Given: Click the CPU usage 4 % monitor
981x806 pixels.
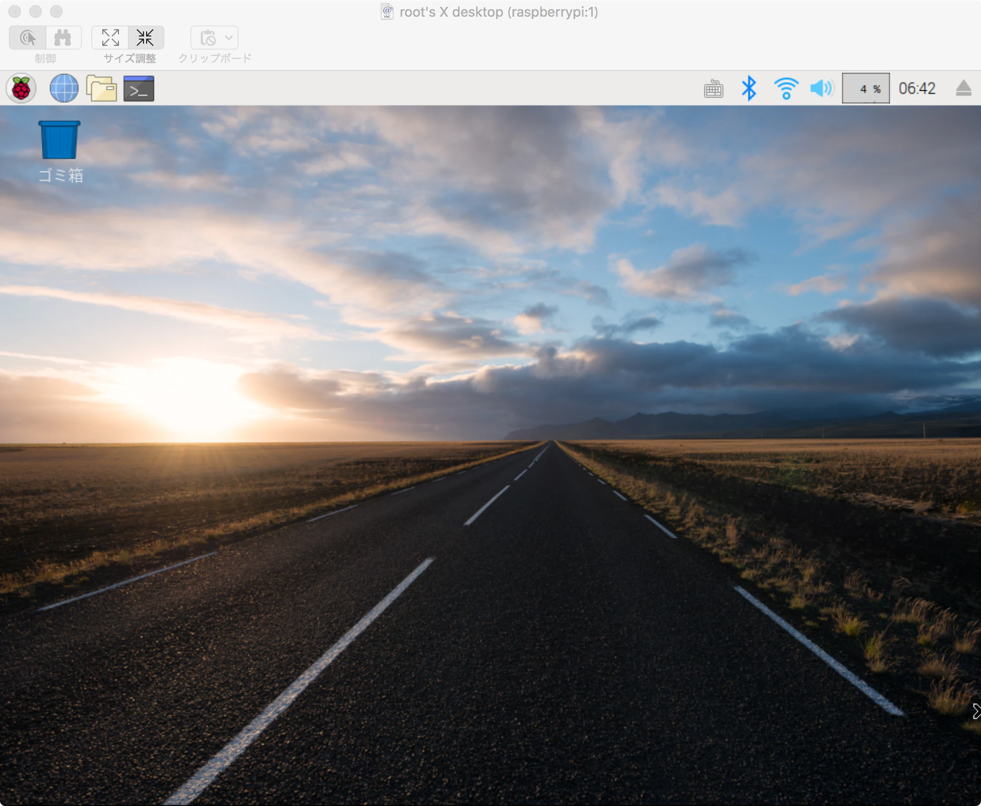Looking at the screenshot, I should (x=866, y=89).
